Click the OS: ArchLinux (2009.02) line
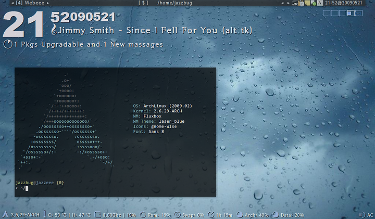The height and width of the screenshot is (219, 375). pos(162,106)
